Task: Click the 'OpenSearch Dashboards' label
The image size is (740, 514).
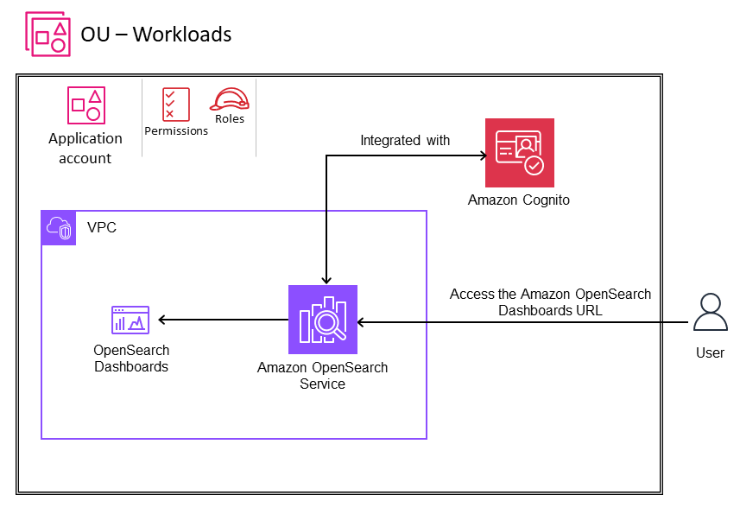Action: tap(131, 359)
